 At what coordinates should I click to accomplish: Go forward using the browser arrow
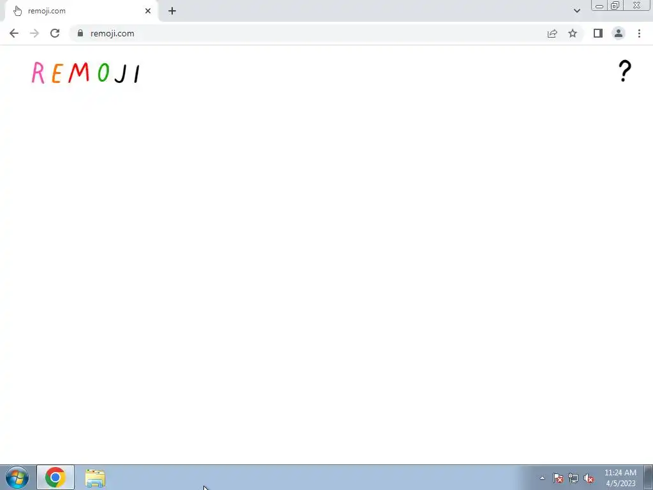pyautogui.click(x=34, y=33)
